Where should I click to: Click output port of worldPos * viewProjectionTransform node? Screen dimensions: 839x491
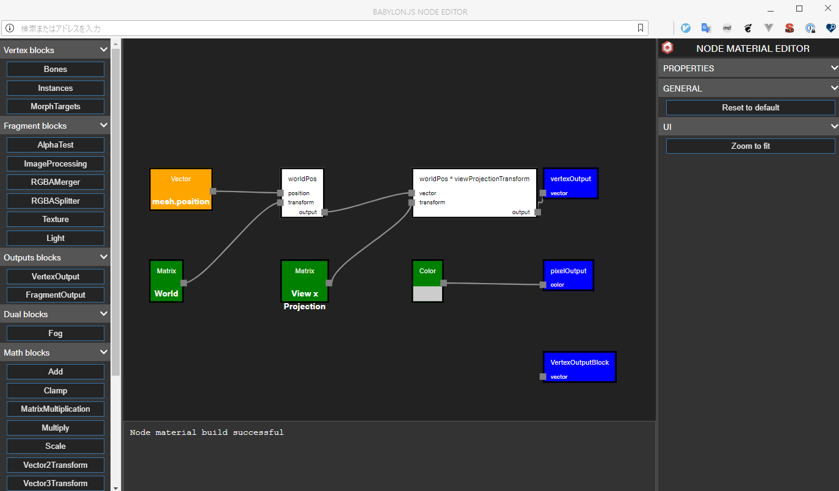537,212
